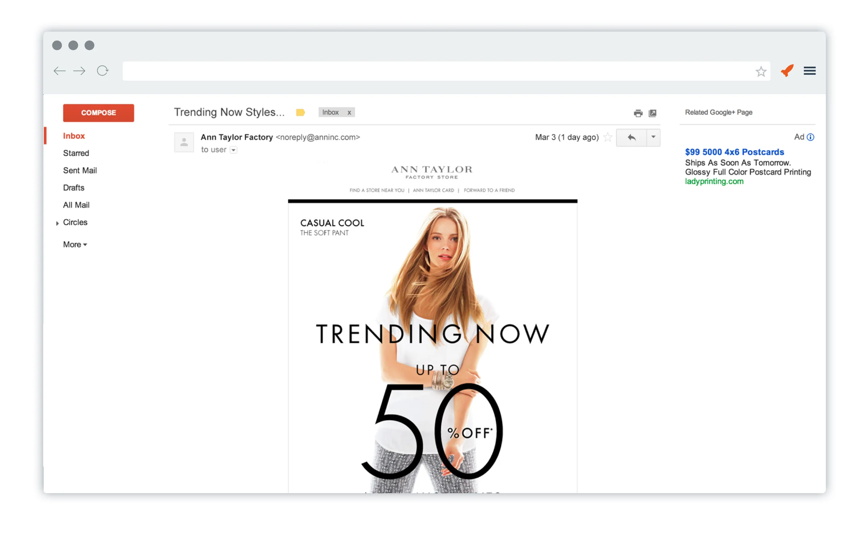Screen dimensions: 864x560
Task: Open the browser hamburger menu
Action: pyautogui.click(x=810, y=71)
